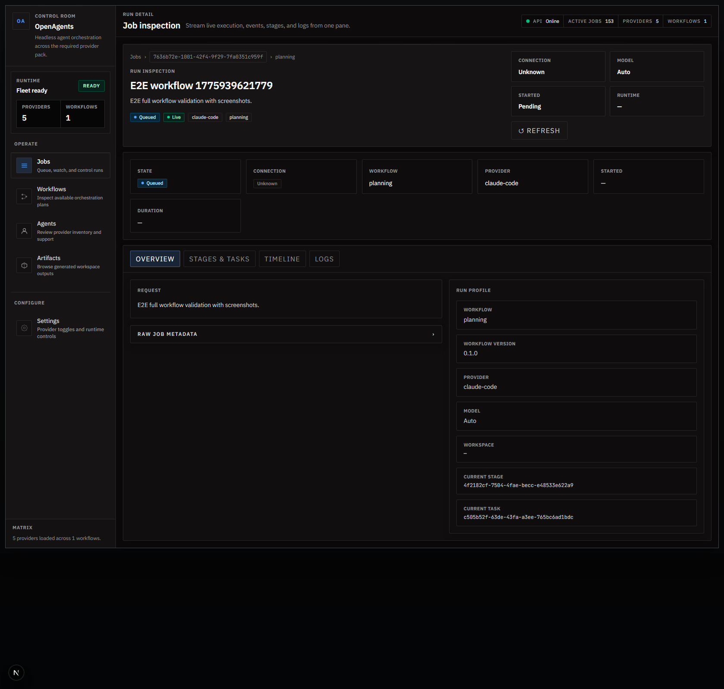Click the planning tag under title
724x689 pixels.
[239, 117]
